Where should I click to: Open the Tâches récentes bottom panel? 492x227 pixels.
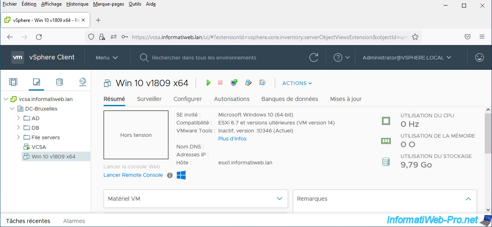(x=28, y=221)
